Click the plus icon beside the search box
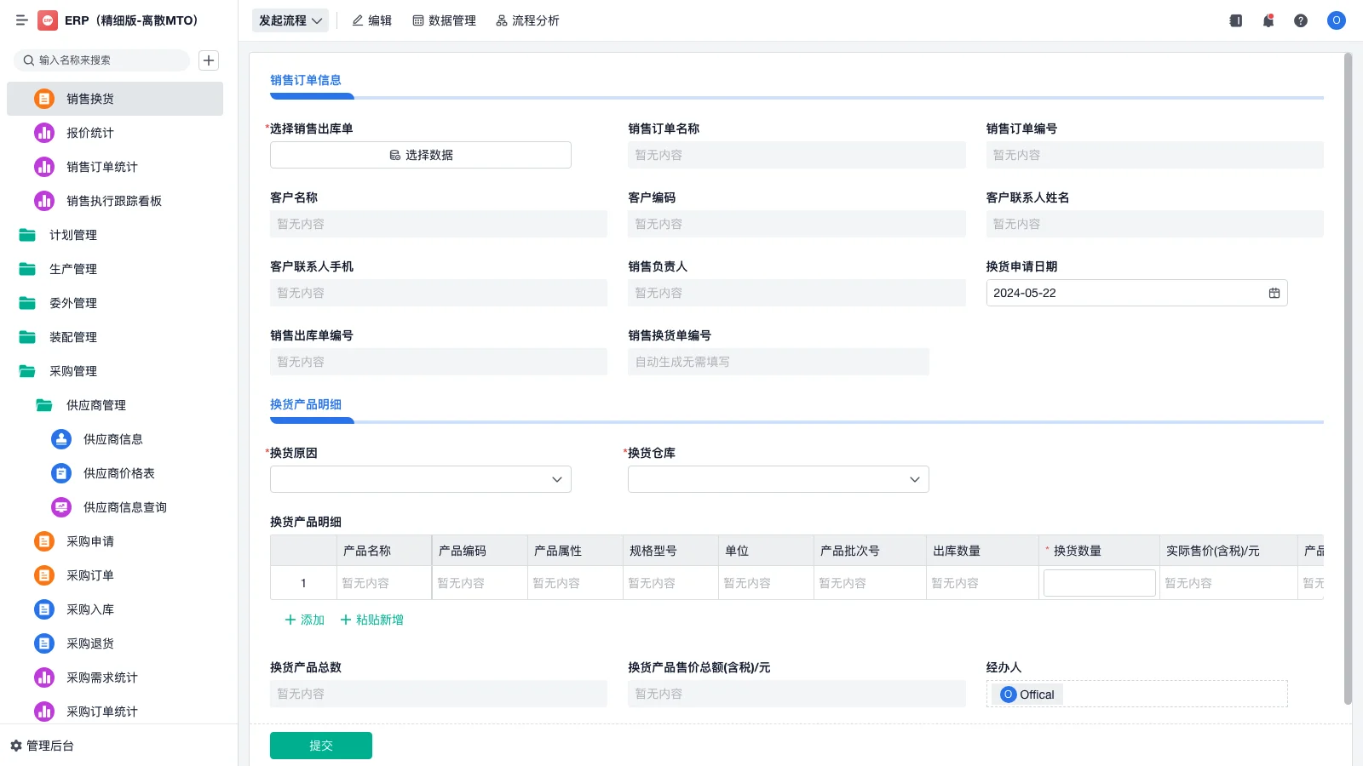The image size is (1363, 766). tap(208, 60)
